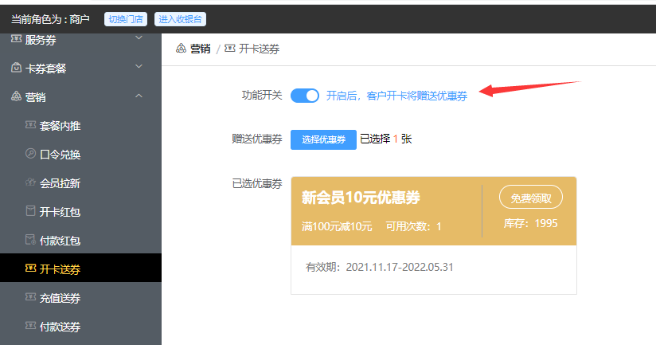This screenshot has height=345, width=656.
Task: Collapse the 营销 menu chevron
Action: (x=139, y=96)
